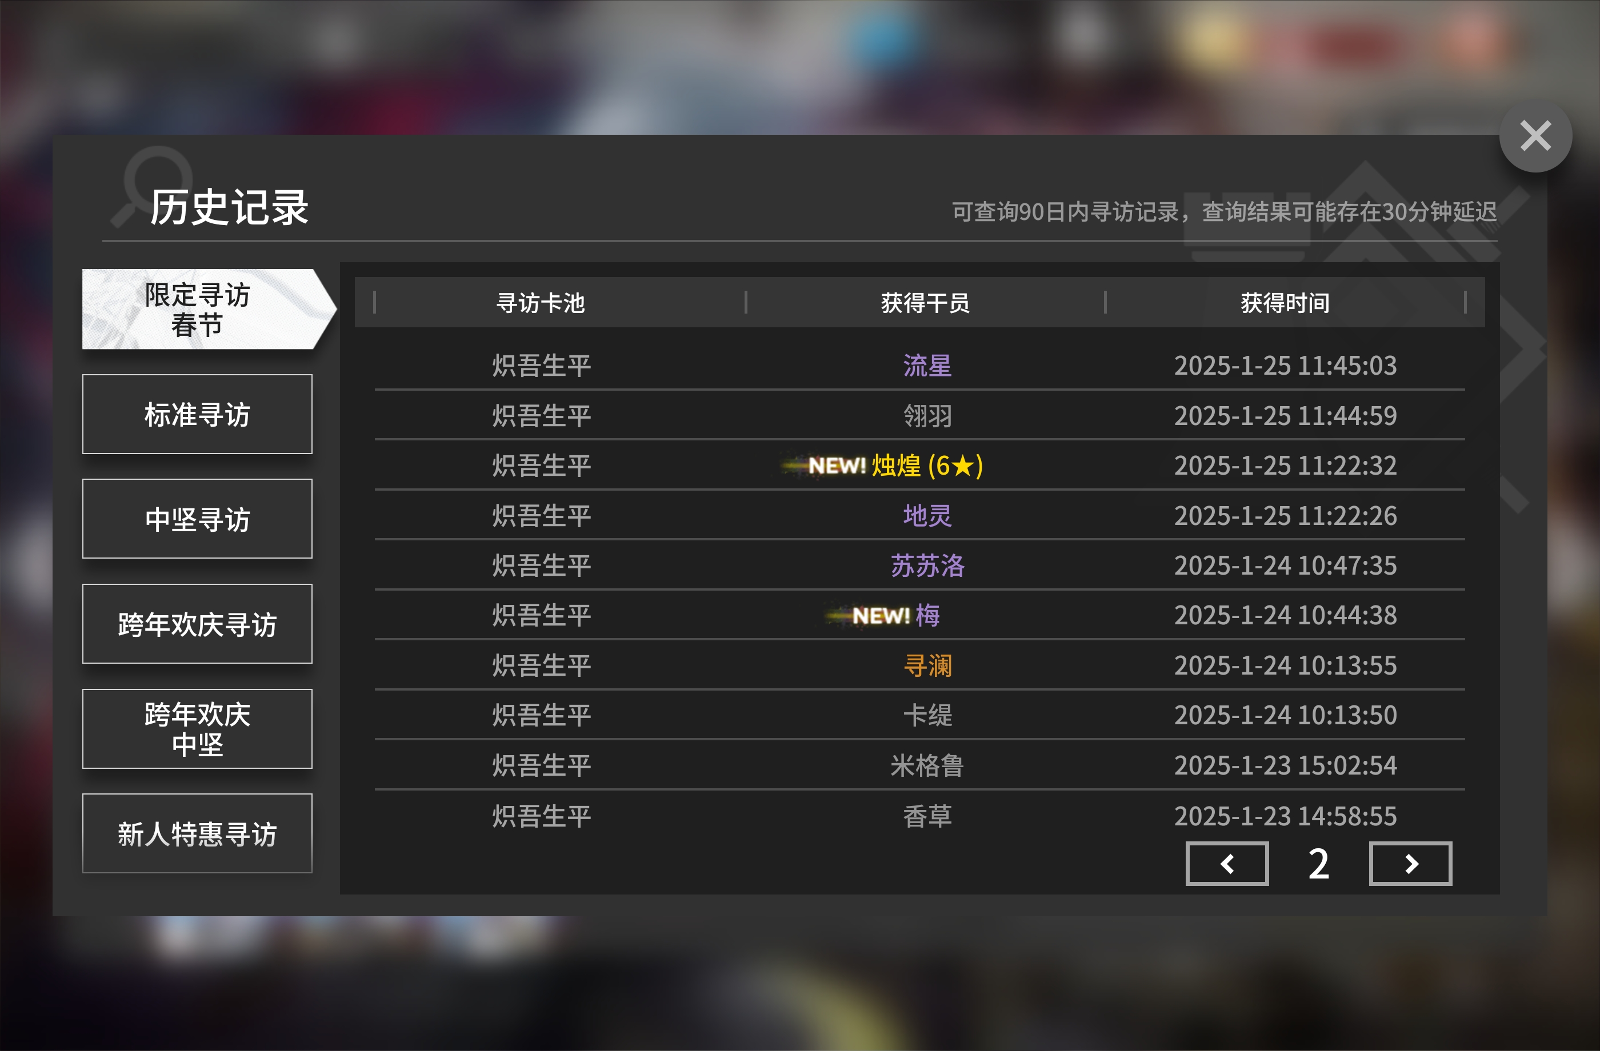Click timestamp 2025-1-25 11:44:59
Screen dimensions: 1600x1051
tap(1285, 415)
